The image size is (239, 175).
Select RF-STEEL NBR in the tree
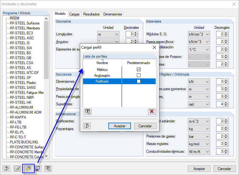coord(22,97)
